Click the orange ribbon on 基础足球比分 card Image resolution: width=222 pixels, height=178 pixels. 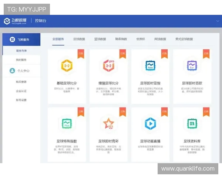81,54
